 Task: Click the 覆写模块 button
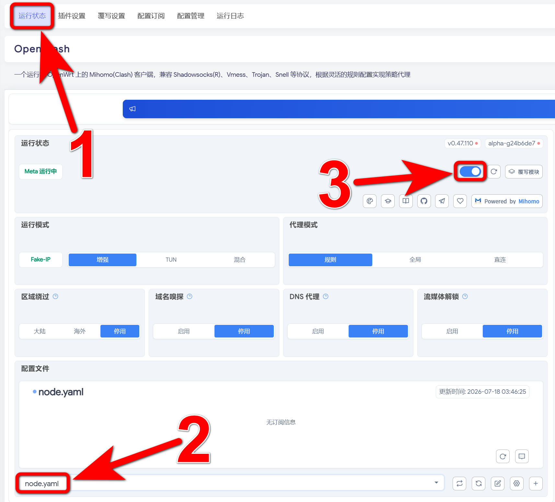point(524,172)
